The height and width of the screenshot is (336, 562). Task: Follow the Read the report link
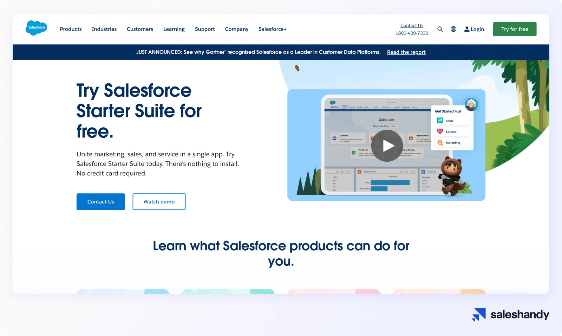click(x=406, y=52)
